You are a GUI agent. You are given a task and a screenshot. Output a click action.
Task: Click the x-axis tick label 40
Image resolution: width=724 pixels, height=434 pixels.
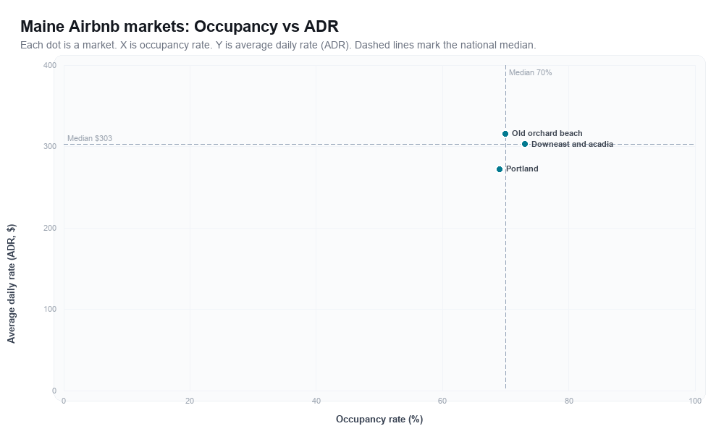(316, 401)
